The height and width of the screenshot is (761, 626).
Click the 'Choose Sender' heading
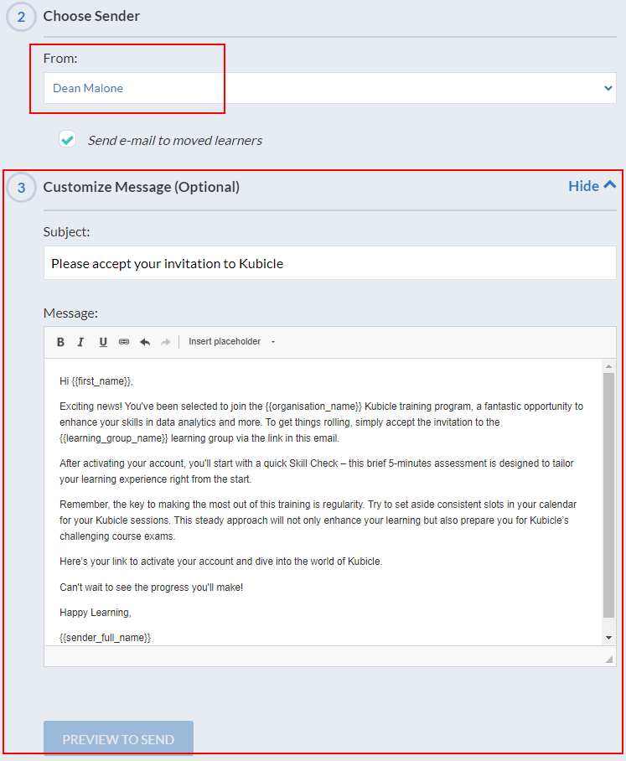click(x=91, y=16)
